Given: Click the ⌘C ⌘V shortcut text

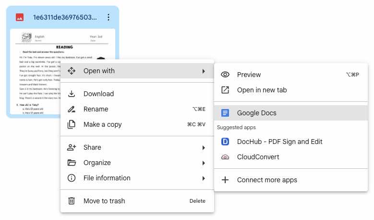Looking at the screenshot, I should [x=196, y=124].
